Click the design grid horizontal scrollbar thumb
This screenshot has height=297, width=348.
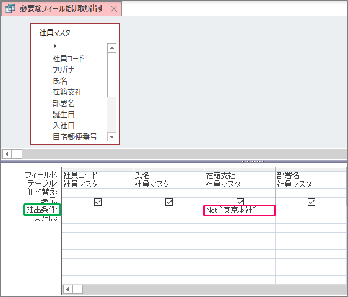77,289
